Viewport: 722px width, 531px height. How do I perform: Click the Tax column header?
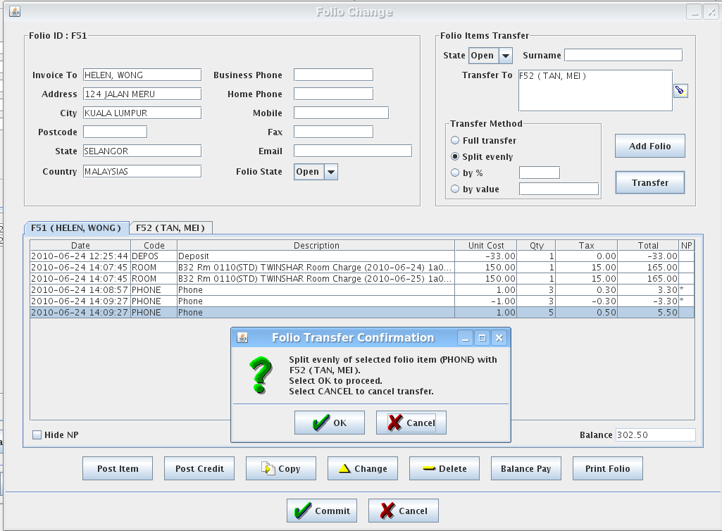point(587,246)
